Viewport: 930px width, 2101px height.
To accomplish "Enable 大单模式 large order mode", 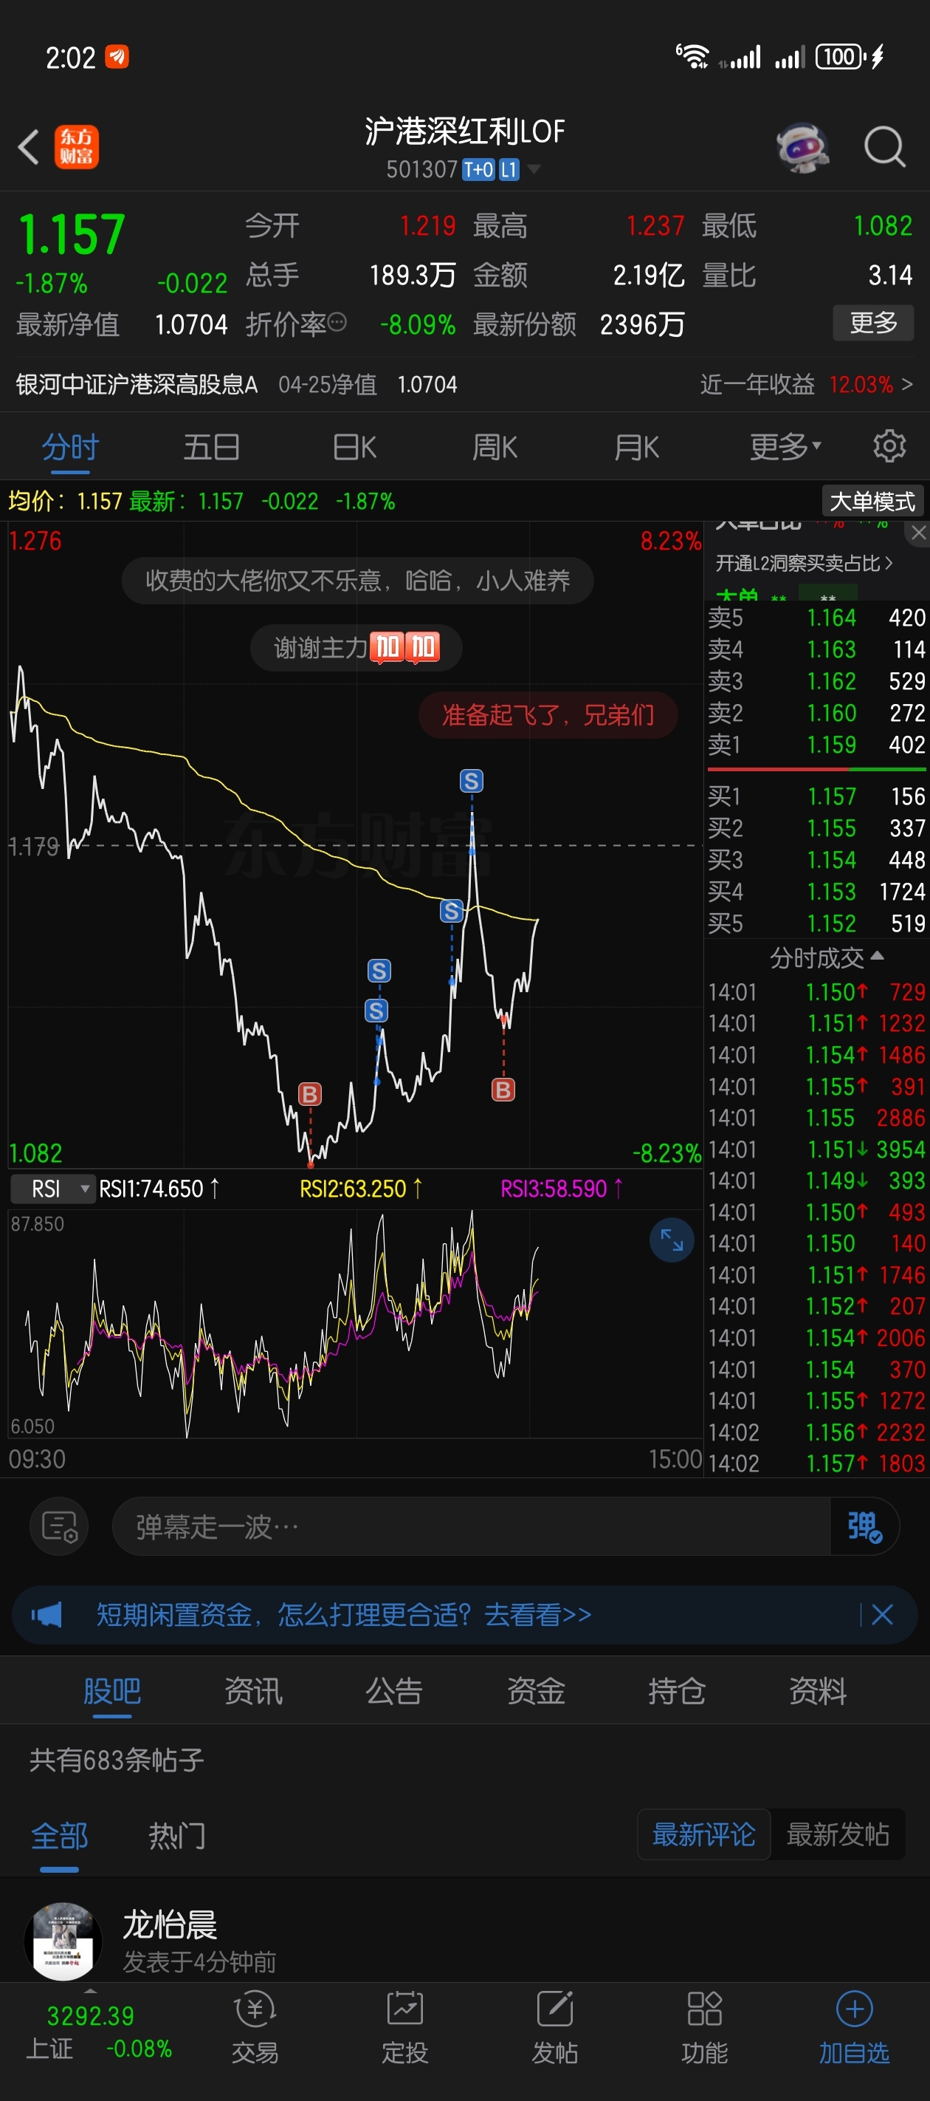I will click(x=872, y=501).
